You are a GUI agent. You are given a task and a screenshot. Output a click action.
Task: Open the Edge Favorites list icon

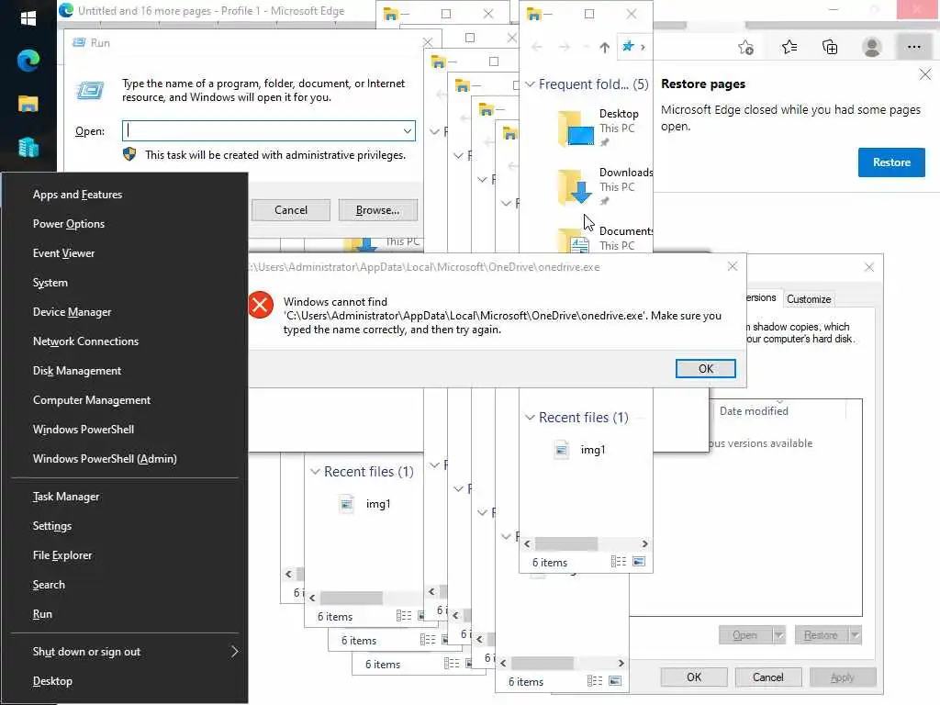[789, 47]
